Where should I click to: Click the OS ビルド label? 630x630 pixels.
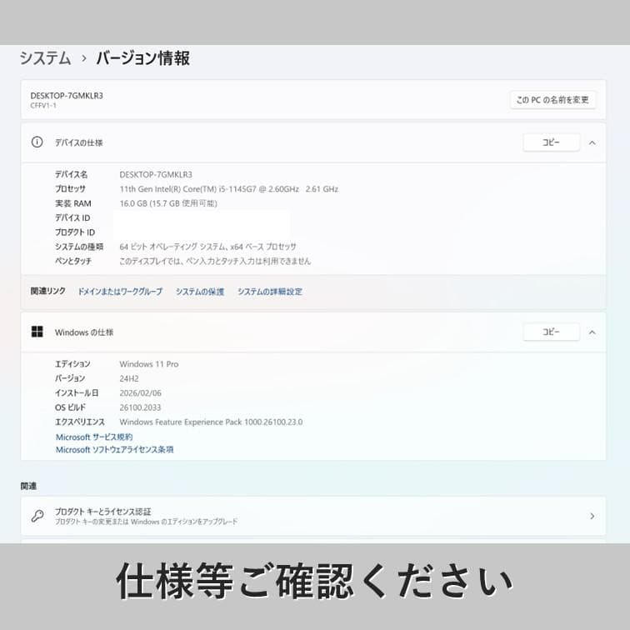(x=70, y=407)
